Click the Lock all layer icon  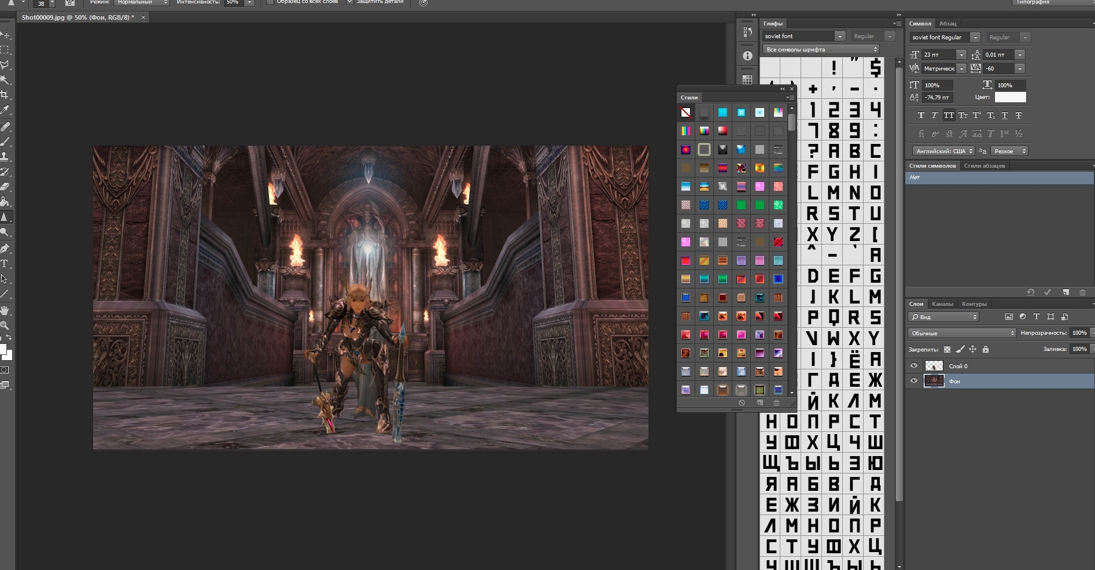986,349
